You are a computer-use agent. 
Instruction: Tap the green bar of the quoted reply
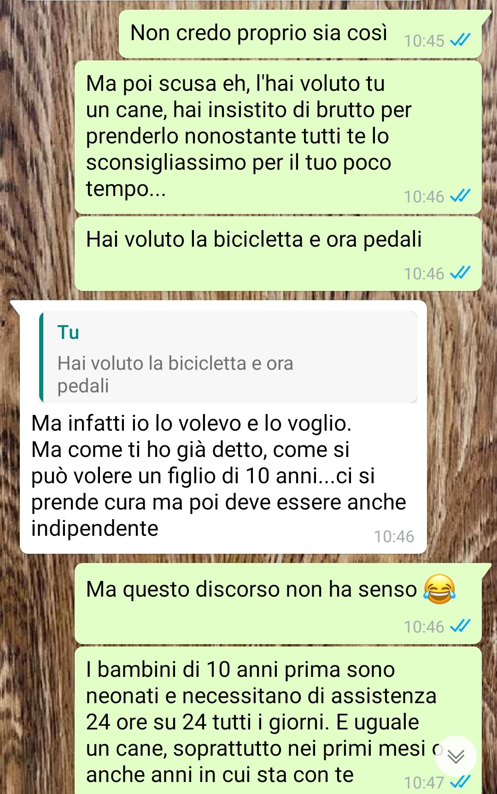pyautogui.click(x=41, y=357)
